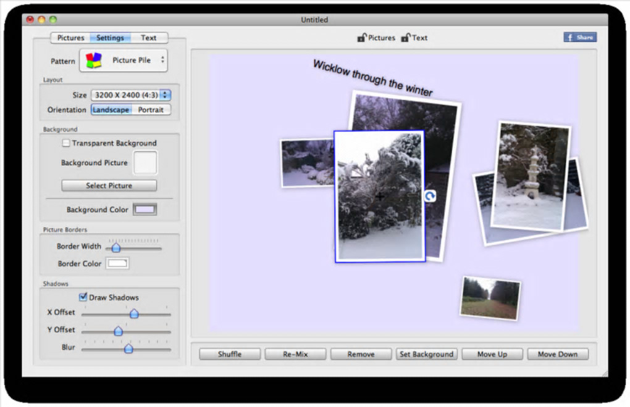Select the stone lantern snow photo
The image size is (630, 407).
(x=531, y=176)
